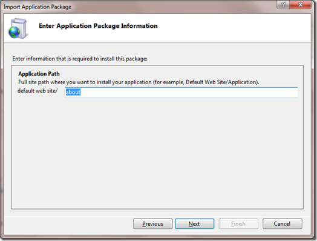Open help with the question mark button
The width and height of the screenshot is (317, 241).
click(283, 5)
